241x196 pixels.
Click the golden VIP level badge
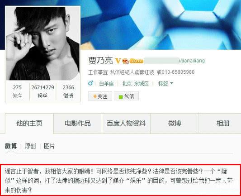click(137, 61)
